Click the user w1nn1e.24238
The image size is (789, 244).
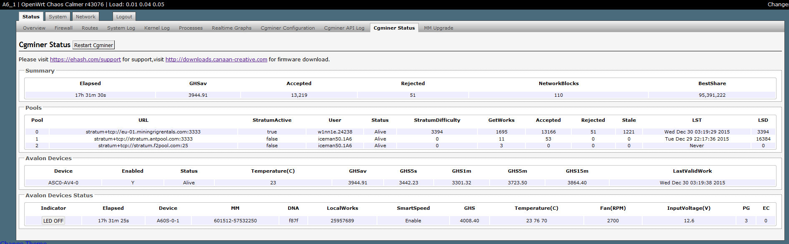pos(335,132)
